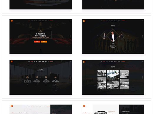
Task: Click the red-orange button under the car headline
Action: (37, 42)
